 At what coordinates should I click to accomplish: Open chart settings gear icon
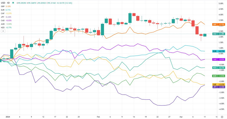click(222, 117)
